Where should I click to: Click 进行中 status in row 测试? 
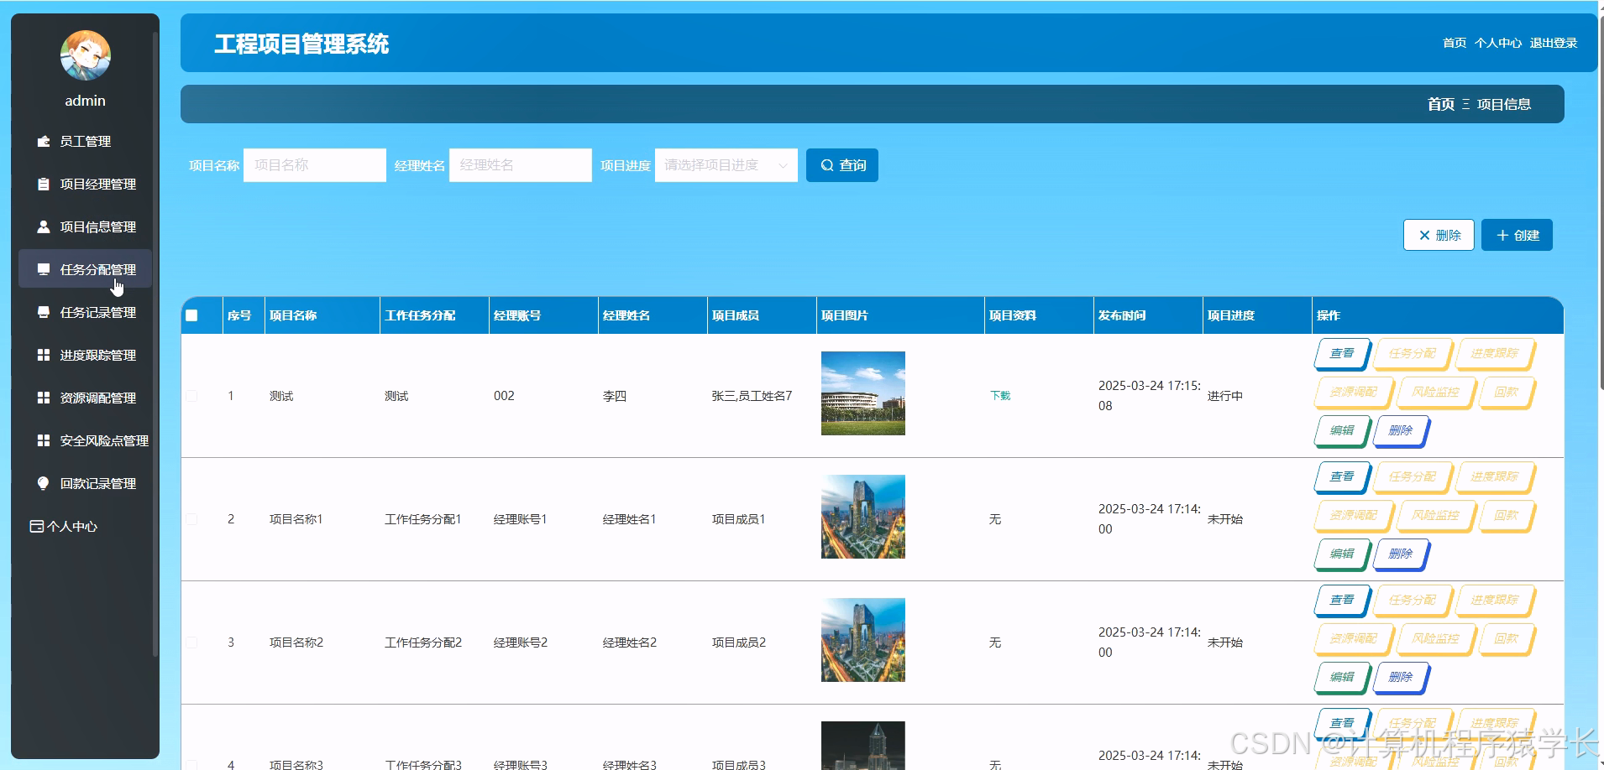(1225, 396)
